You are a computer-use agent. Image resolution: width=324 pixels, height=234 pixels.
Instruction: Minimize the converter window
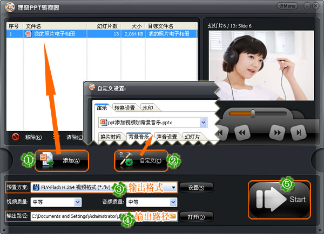(307, 6)
